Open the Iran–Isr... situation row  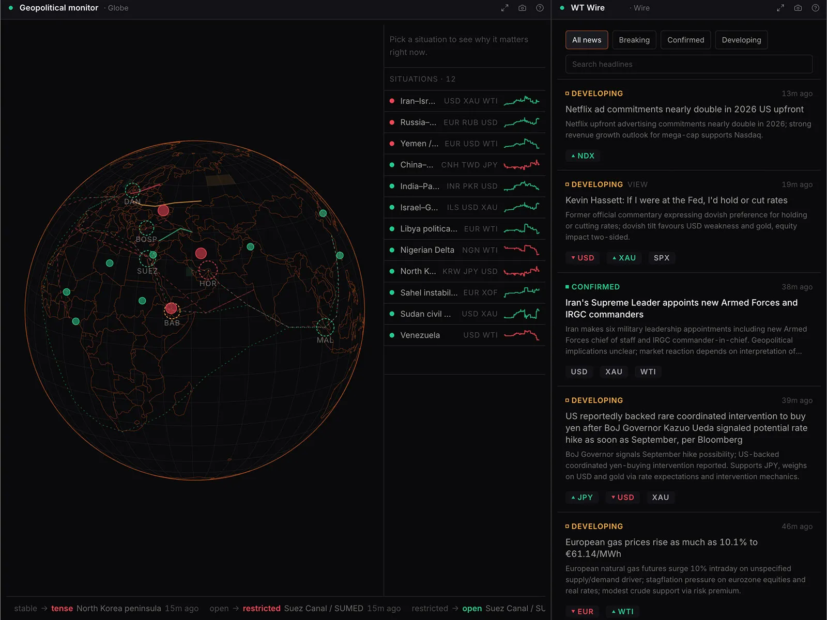(x=465, y=101)
